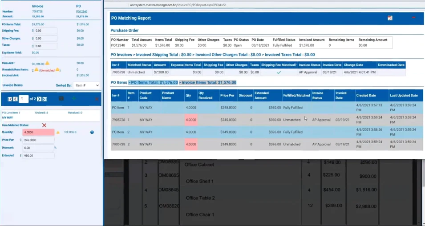
Task: Click red Qty cell of invoice item 1
Action: click(x=191, y=120)
